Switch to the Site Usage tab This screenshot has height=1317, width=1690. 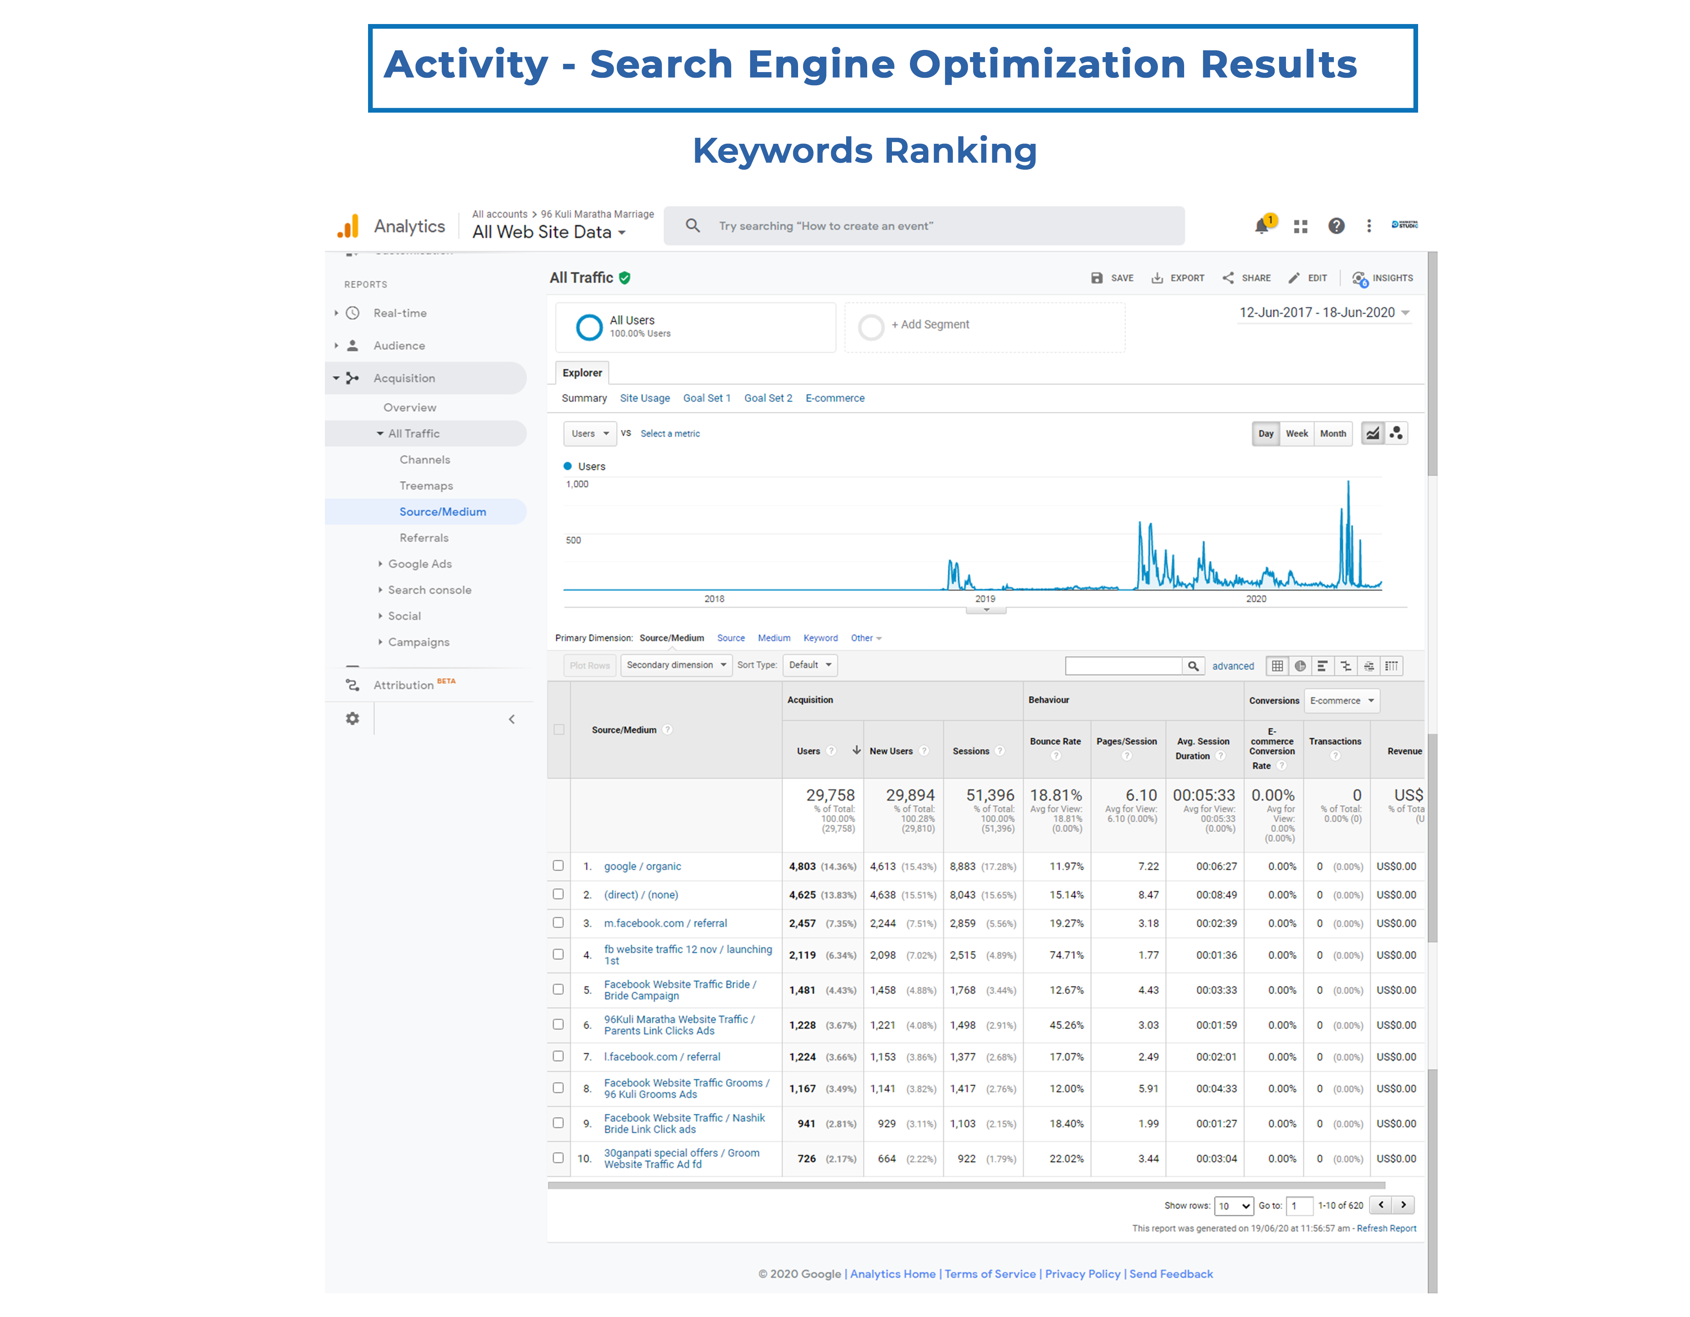(644, 398)
